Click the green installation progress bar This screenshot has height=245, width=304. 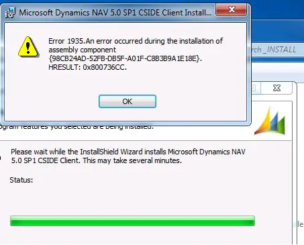click(x=132, y=221)
